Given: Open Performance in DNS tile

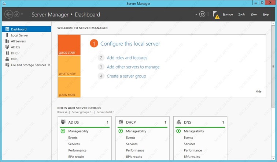Looking at the screenshot, I should tap(193, 150).
